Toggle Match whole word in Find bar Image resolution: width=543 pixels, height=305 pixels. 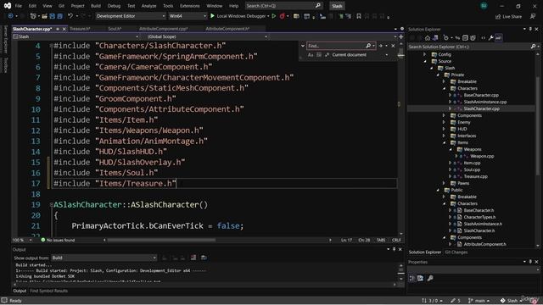319,54
